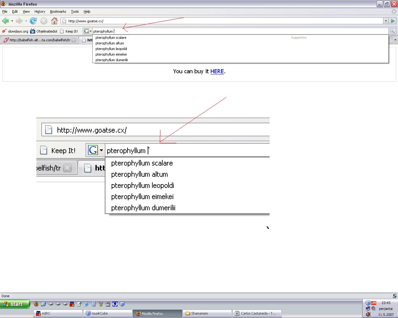Launch mIRC from the quick launch bar
This screenshot has height=318, width=398.
tap(72, 304)
